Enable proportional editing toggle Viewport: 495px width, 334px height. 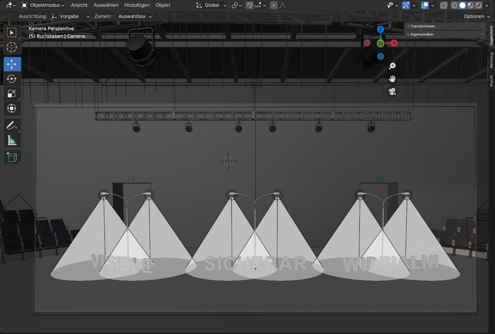click(x=274, y=5)
